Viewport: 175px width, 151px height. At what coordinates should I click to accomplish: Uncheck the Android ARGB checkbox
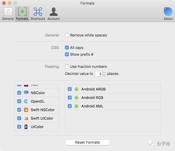click(70, 89)
